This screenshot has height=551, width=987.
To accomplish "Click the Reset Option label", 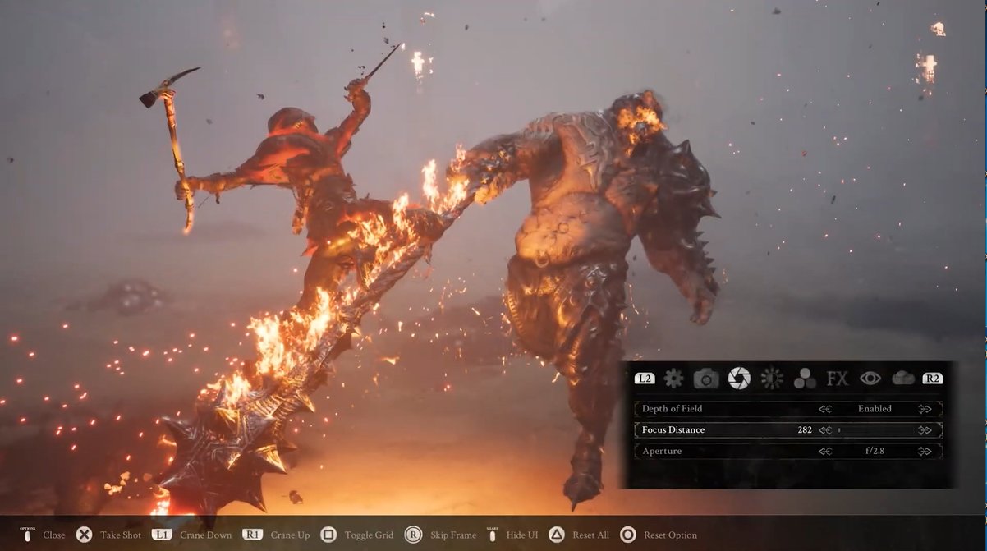I will 670,535.
